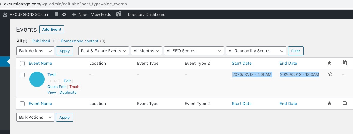353x134 pixels.
Task: Open the All SEO Scores dropdown
Action: pyautogui.click(x=194, y=51)
